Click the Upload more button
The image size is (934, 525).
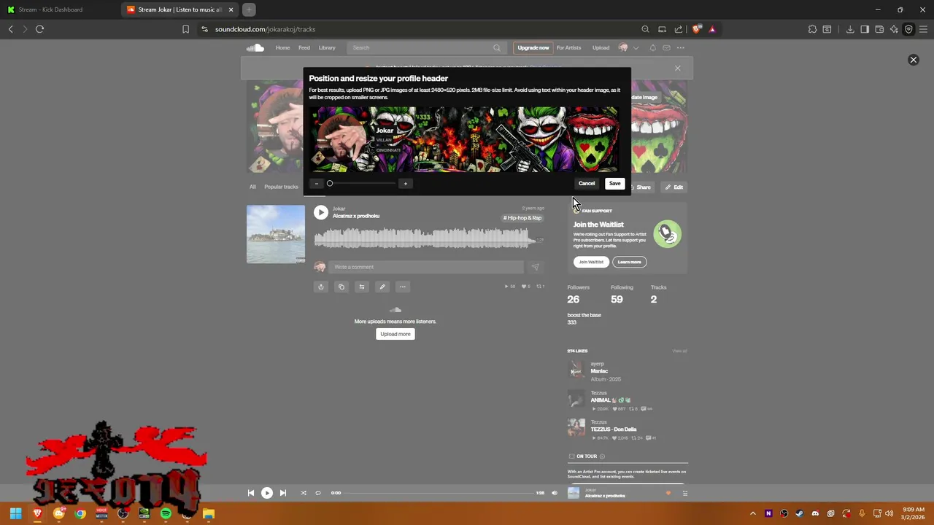pyautogui.click(x=395, y=334)
